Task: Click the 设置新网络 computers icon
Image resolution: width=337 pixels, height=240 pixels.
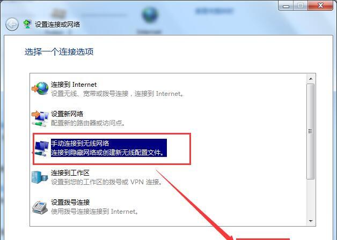Action: click(40, 118)
